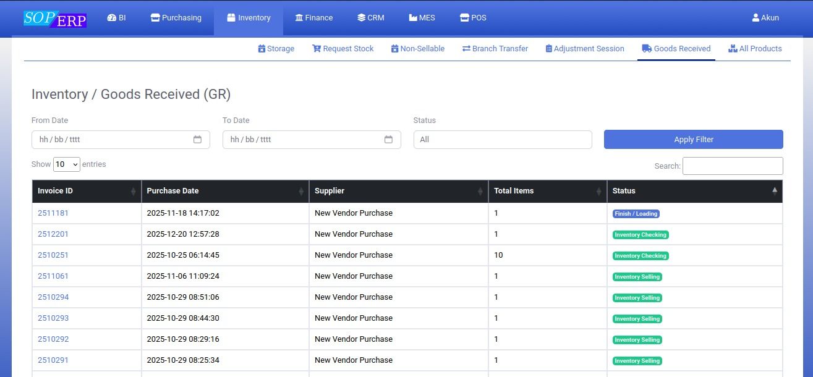This screenshot has height=377, width=813.
Task: Click the Adjustment Session clipboard icon
Action: [548, 49]
